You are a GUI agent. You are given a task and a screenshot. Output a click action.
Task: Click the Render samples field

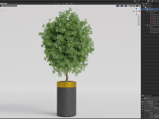[157, 115]
